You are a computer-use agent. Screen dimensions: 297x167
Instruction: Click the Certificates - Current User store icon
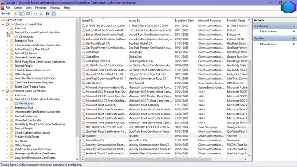click(7, 24)
